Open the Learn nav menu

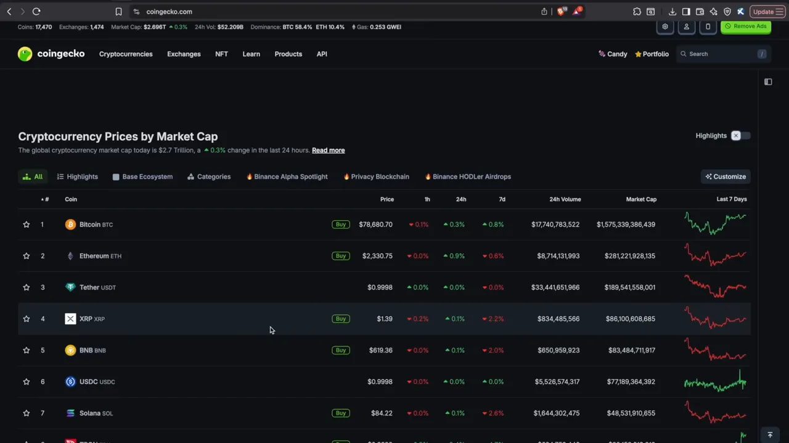[251, 54]
